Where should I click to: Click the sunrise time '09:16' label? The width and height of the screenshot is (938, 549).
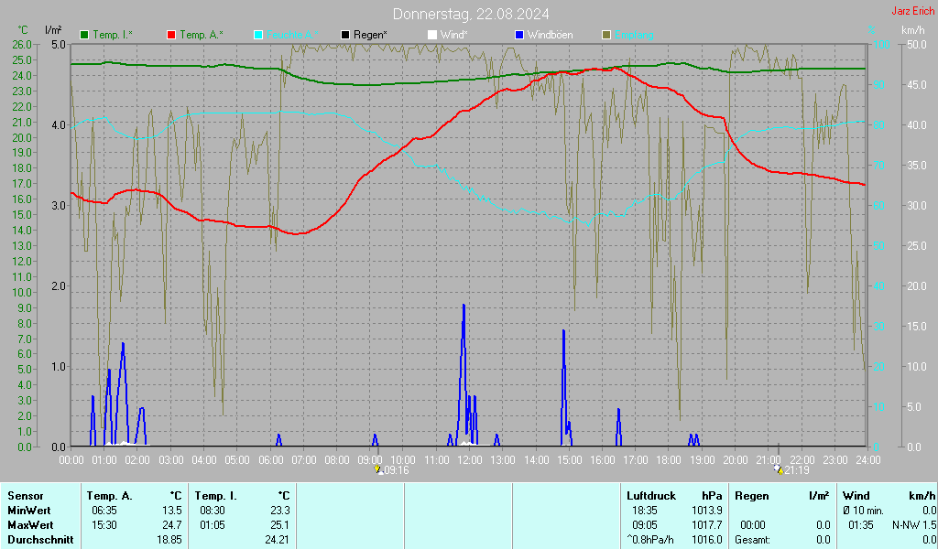[x=397, y=470]
